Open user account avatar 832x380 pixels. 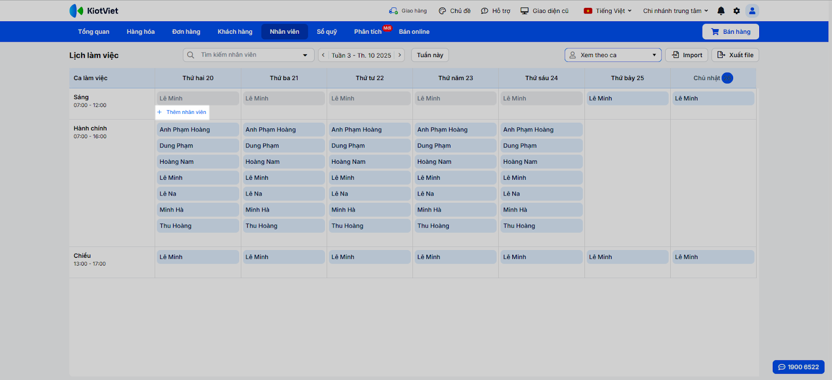tap(752, 11)
